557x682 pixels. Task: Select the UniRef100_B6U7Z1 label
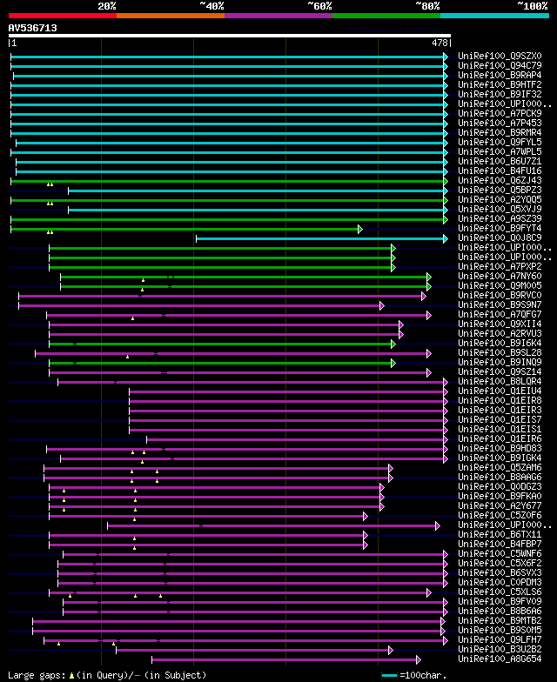point(500,162)
